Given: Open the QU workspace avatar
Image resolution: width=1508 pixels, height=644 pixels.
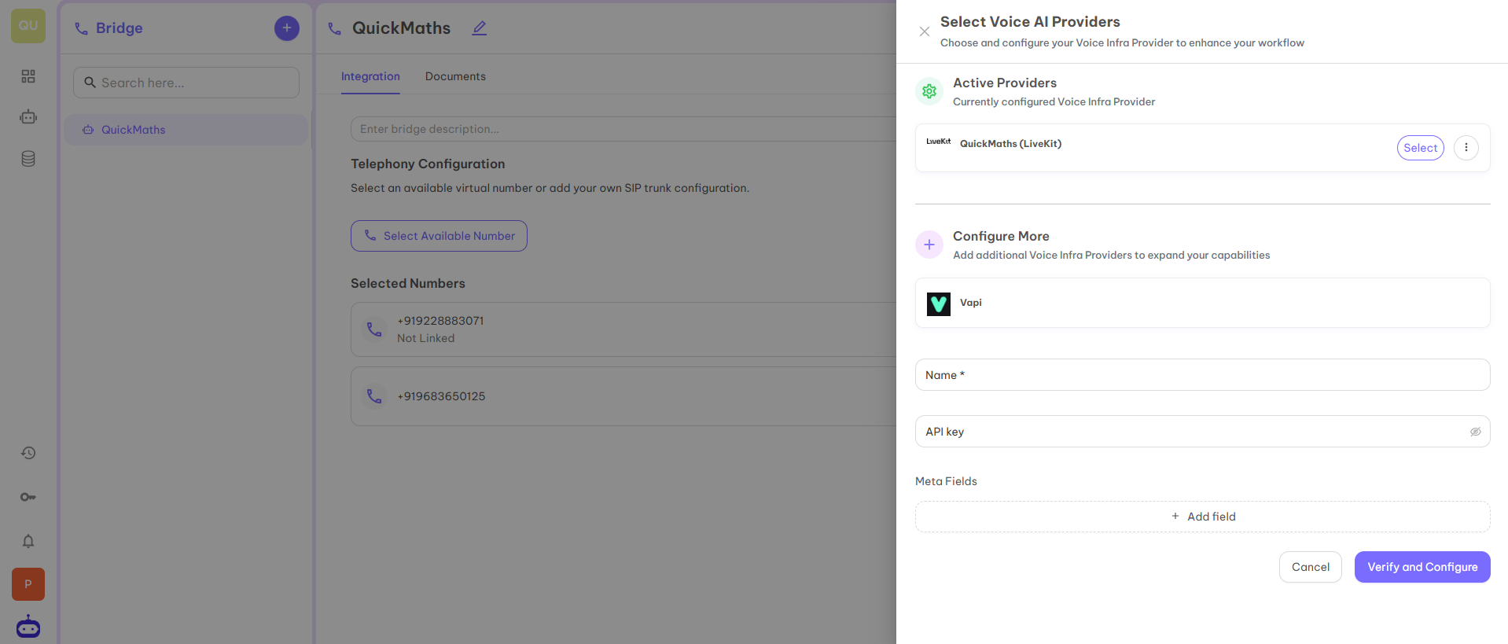Looking at the screenshot, I should (28, 25).
